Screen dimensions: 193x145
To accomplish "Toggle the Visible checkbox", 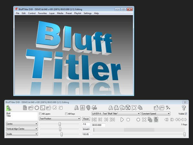I will pyautogui.click(x=186, y=114).
